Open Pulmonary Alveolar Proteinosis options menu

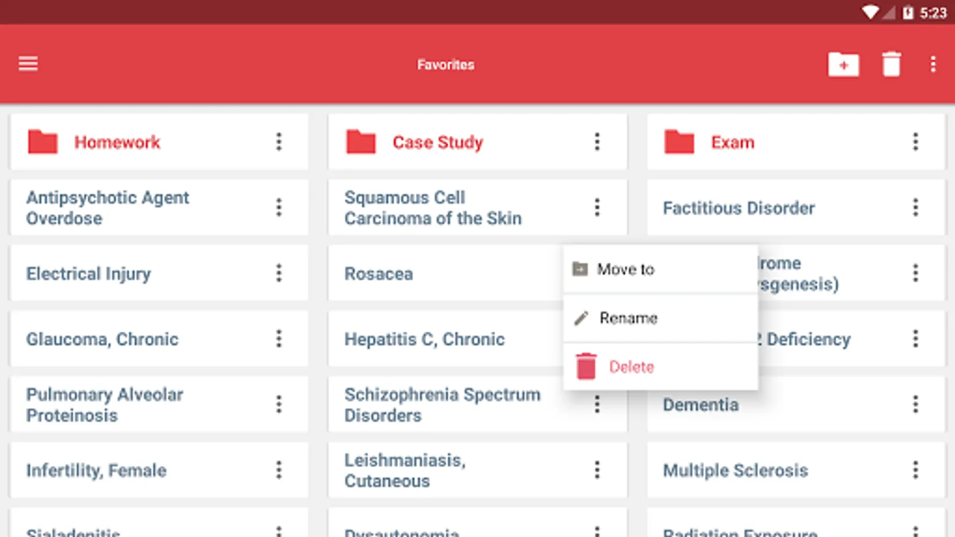(x=279, y=405)
